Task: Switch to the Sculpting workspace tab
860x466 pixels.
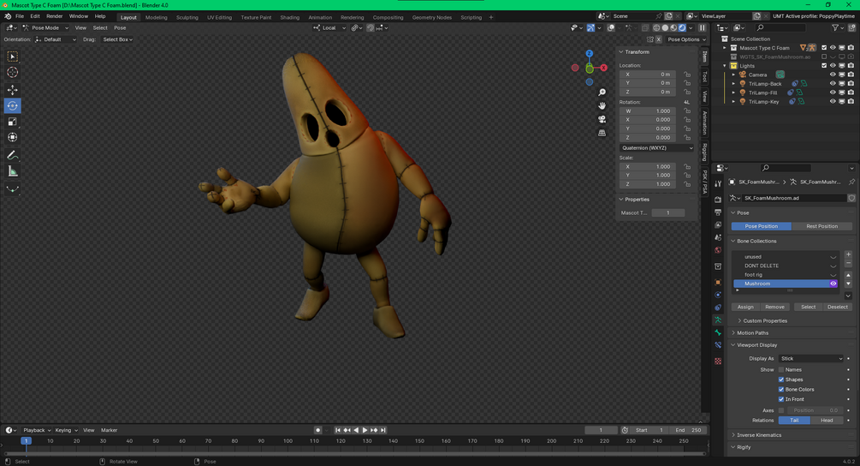Action: click(187, 17)
